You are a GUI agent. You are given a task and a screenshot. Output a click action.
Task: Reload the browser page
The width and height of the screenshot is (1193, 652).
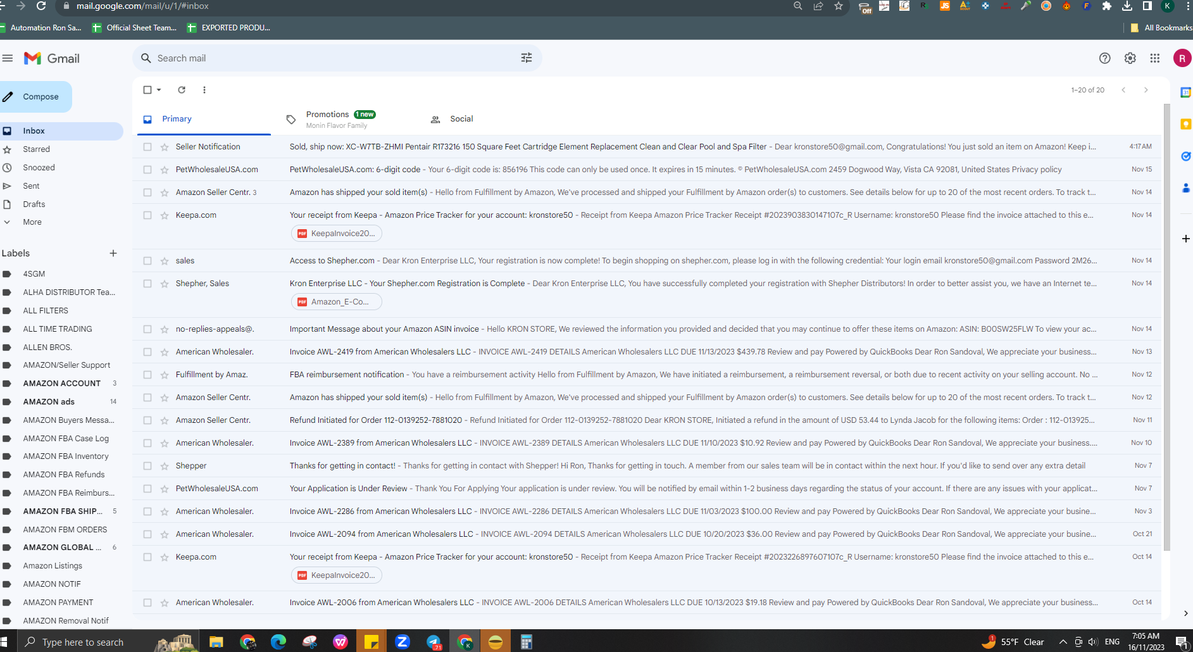coord(42,6)
